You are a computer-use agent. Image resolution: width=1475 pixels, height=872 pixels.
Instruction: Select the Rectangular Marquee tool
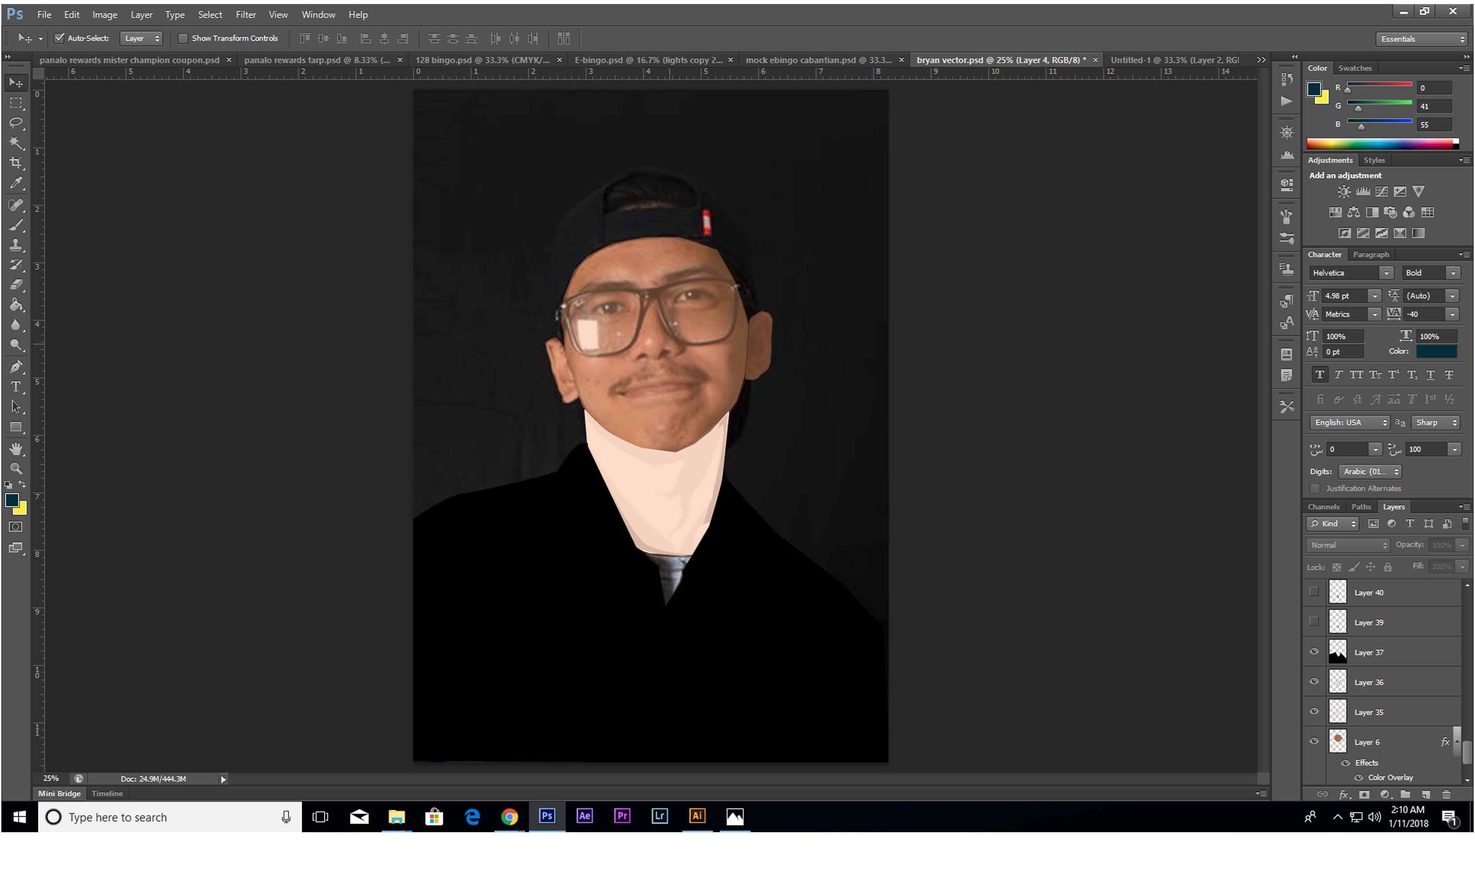click(x=16, y=103)
